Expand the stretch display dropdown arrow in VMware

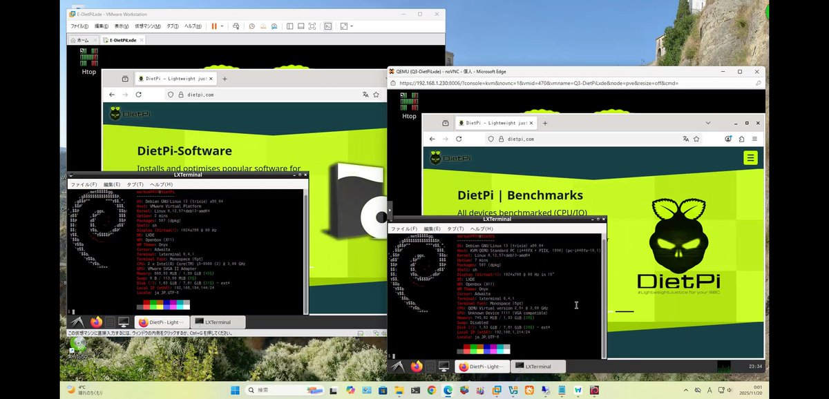pyautogui.click(x=352, y=26)
